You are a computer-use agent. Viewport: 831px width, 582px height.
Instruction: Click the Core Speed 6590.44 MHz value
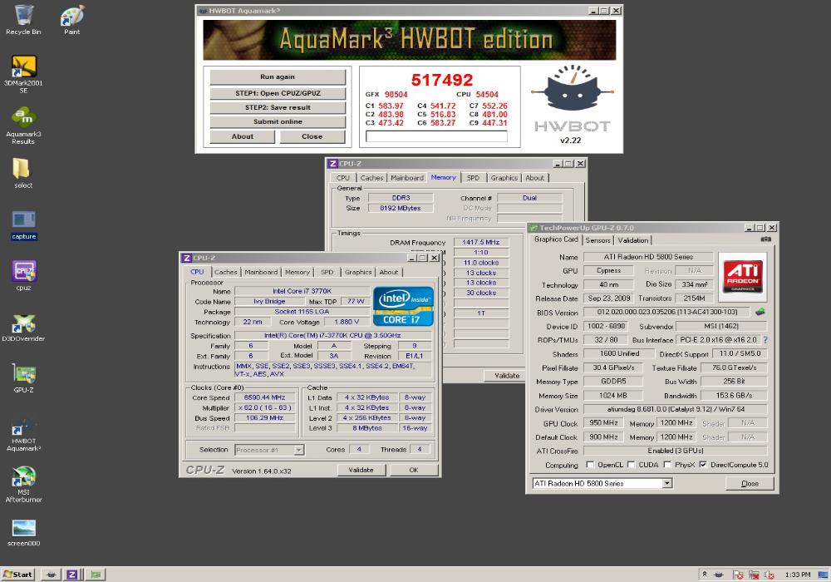264,397
